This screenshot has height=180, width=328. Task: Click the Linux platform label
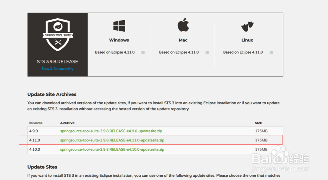tap(247, 40)
